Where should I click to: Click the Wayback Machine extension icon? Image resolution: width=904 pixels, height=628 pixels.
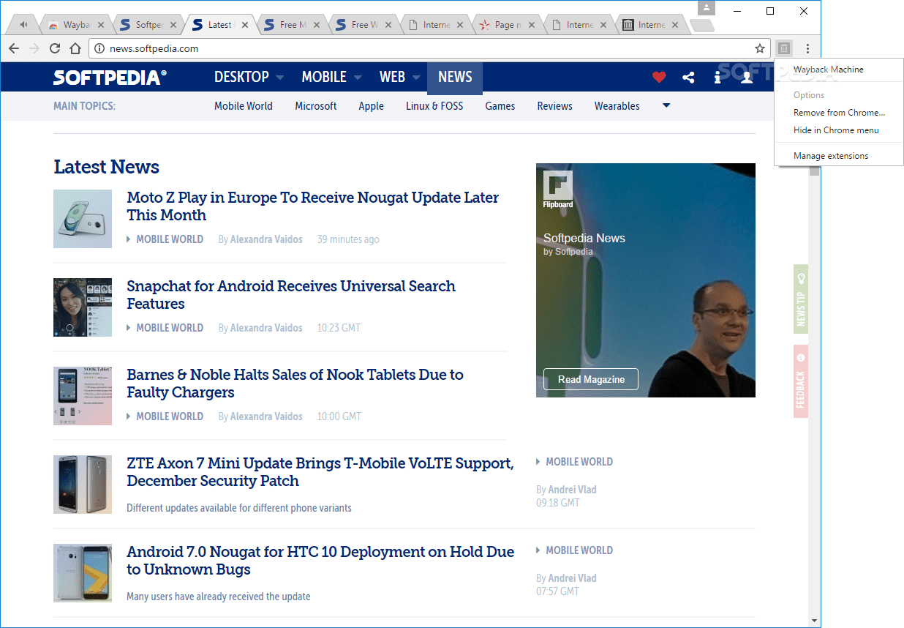click(x=784, y=49)
